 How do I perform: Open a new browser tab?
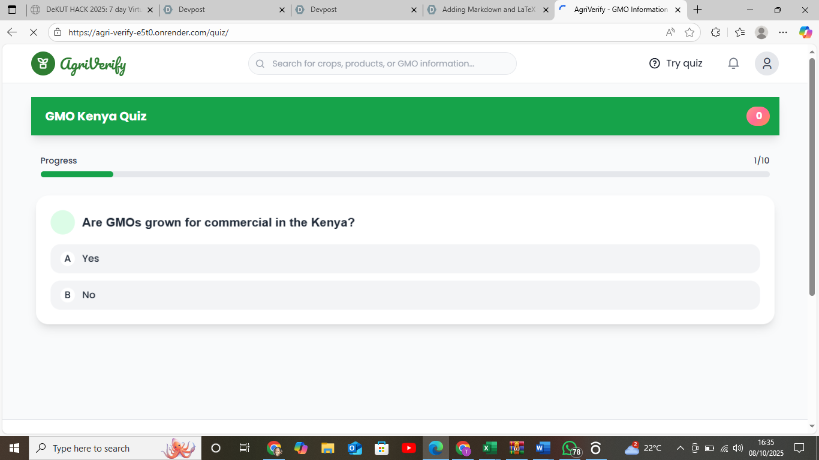(697, 10)
